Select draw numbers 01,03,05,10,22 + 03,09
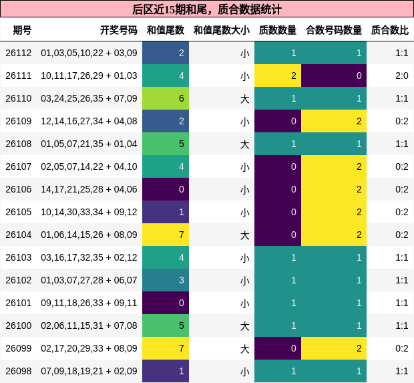This screenshot has height=383, width=414. coord(89,53)
